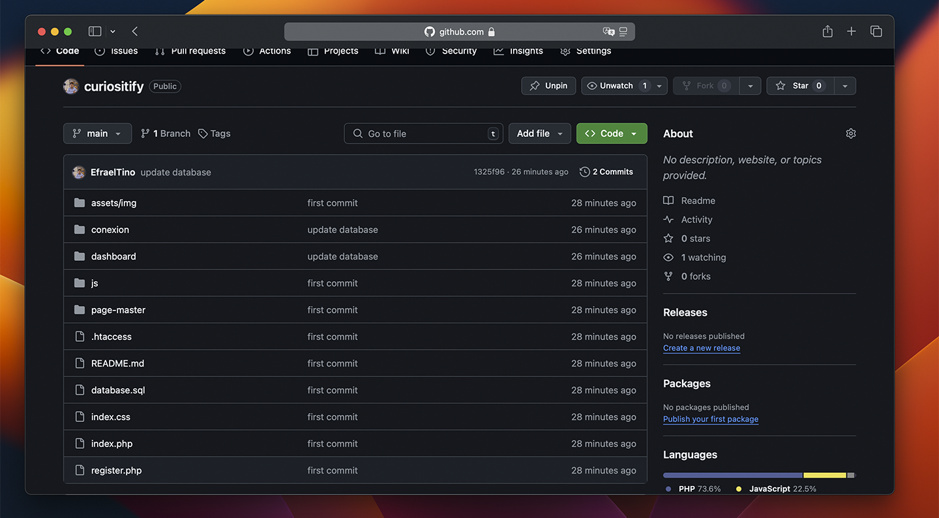Open the Packages heading link

click(687, 384)
